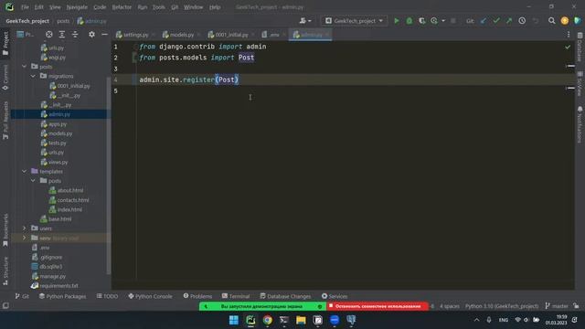585x329 pixels.
Task: Open the Git tool window button
Action: pos(22,296)
